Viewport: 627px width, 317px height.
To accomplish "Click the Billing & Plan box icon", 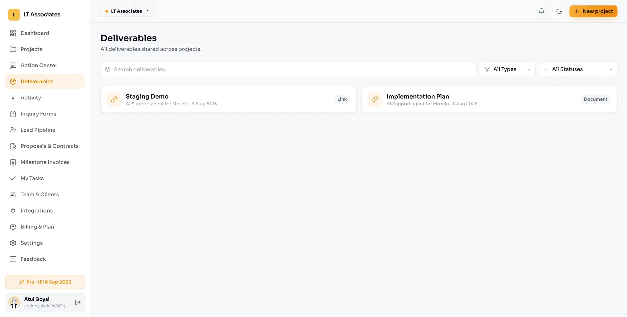I will pyautogui.click(x=13, y=227).
